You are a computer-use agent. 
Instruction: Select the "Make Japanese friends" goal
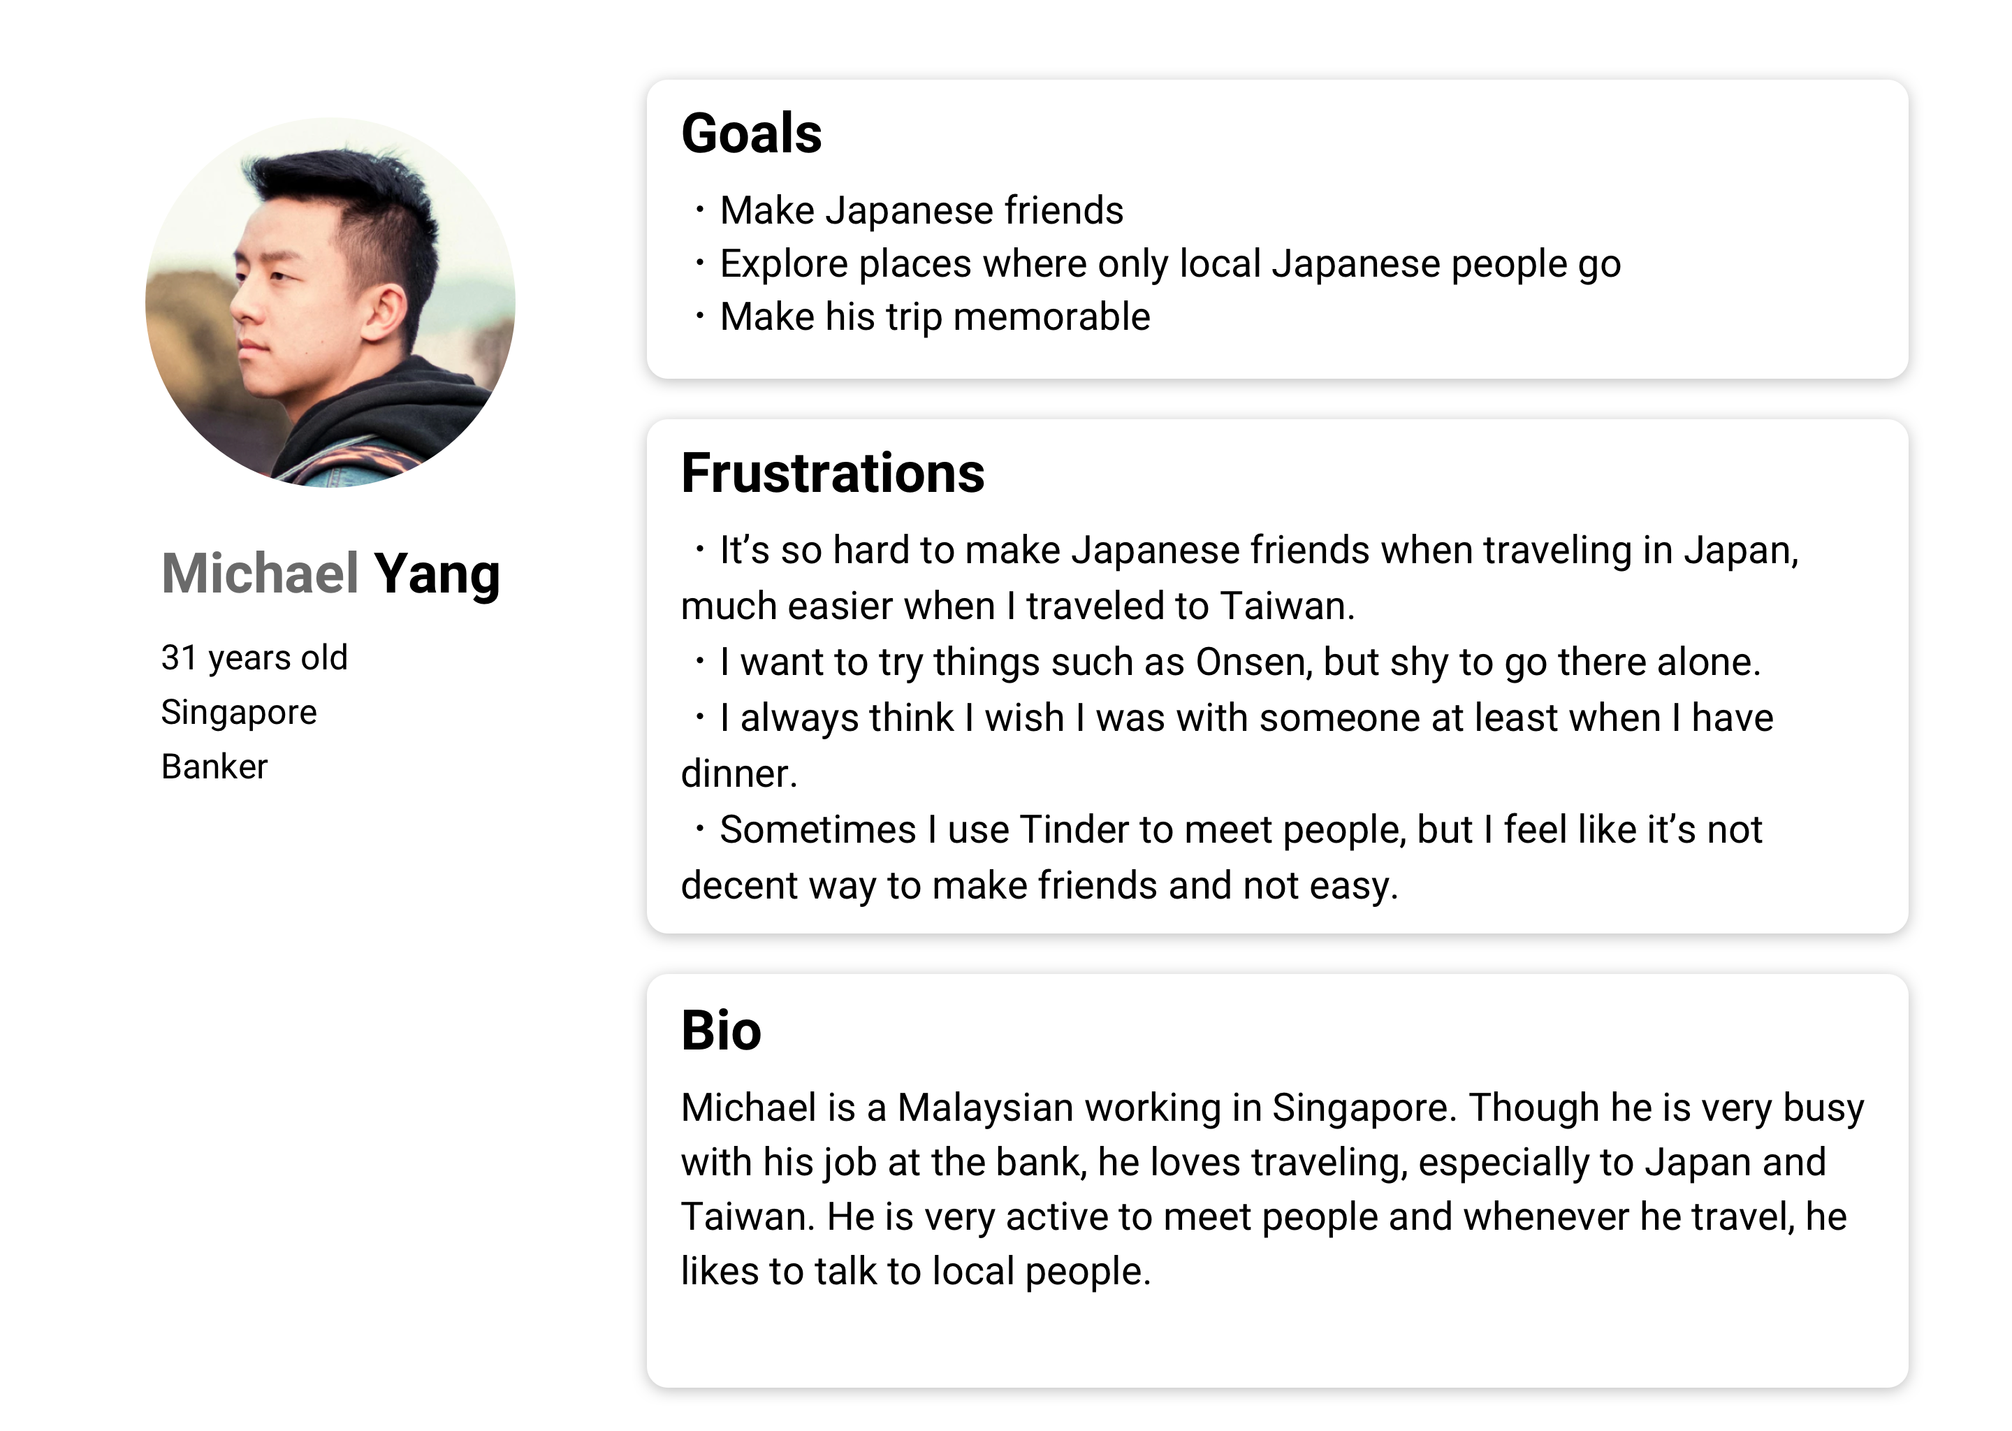[x=921, y=210]
